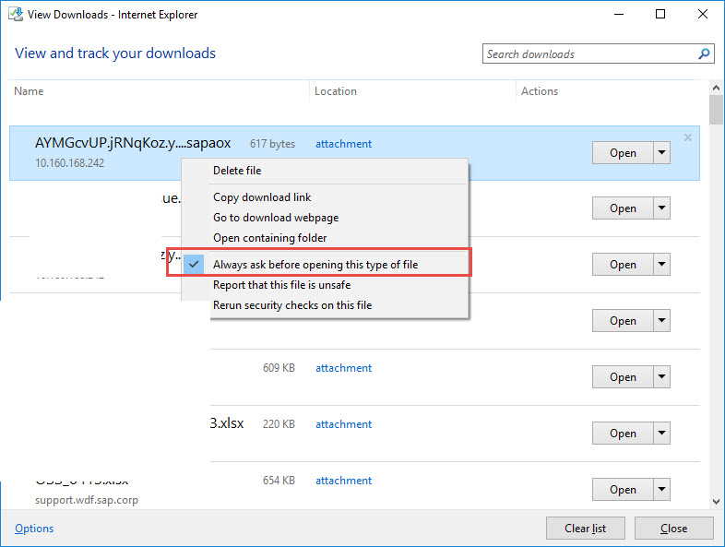Image resolution: width=725 pixels, height=547 pixels.
Task: Click the 617 bytes size text
Action: [x=272, y=144]
